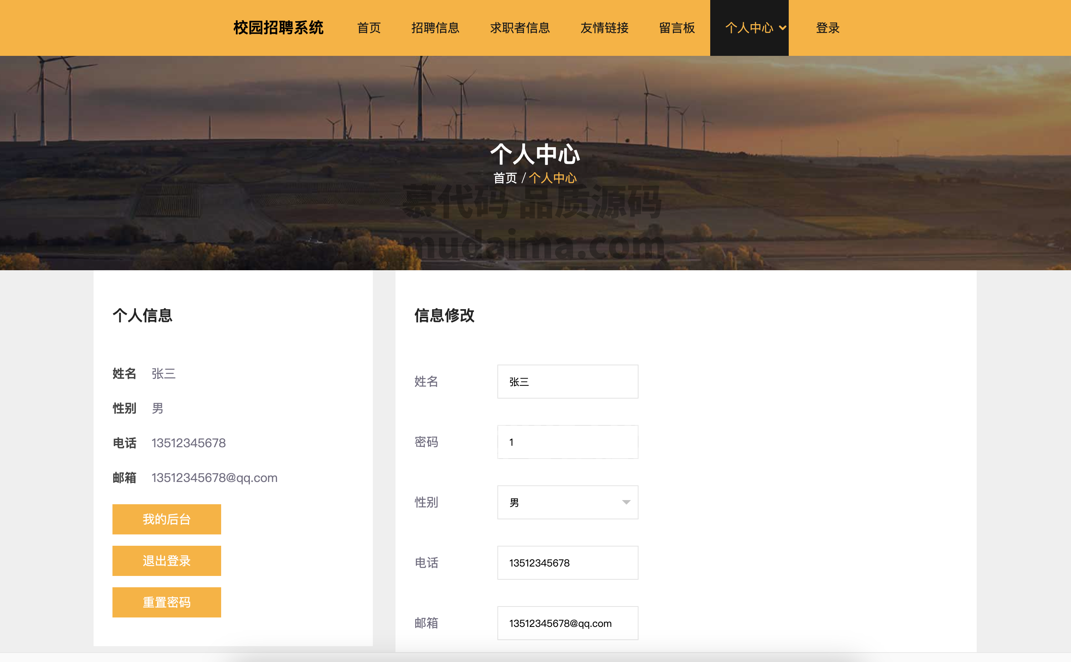1071x662 pixels.
Task: Click the 邮箱 form label in 信息修改
Action: 426,624
